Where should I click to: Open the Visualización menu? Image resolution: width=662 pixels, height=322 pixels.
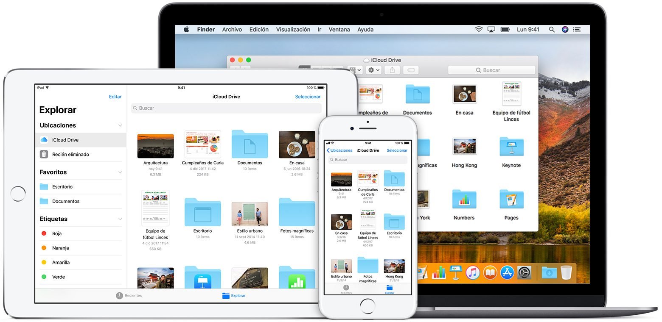pos(293,29)
